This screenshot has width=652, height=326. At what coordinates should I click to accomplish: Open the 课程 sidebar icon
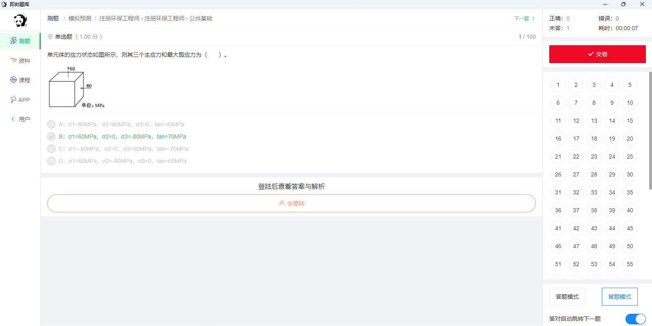coord(13,80)
